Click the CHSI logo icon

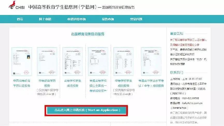(x=17, y=5)
